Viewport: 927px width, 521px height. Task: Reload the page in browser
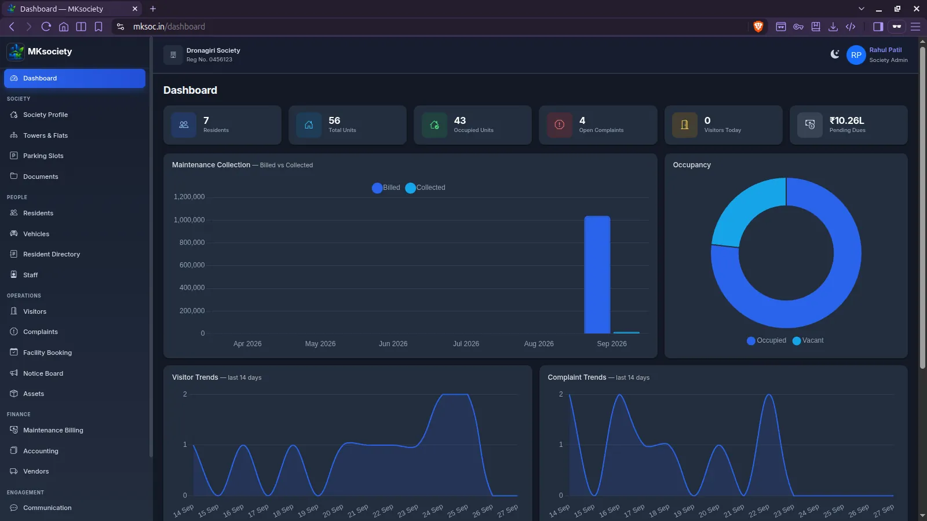pos(46,27)
